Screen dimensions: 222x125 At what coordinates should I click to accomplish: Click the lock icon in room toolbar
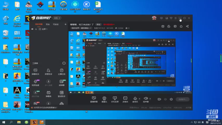coord(169,26)
